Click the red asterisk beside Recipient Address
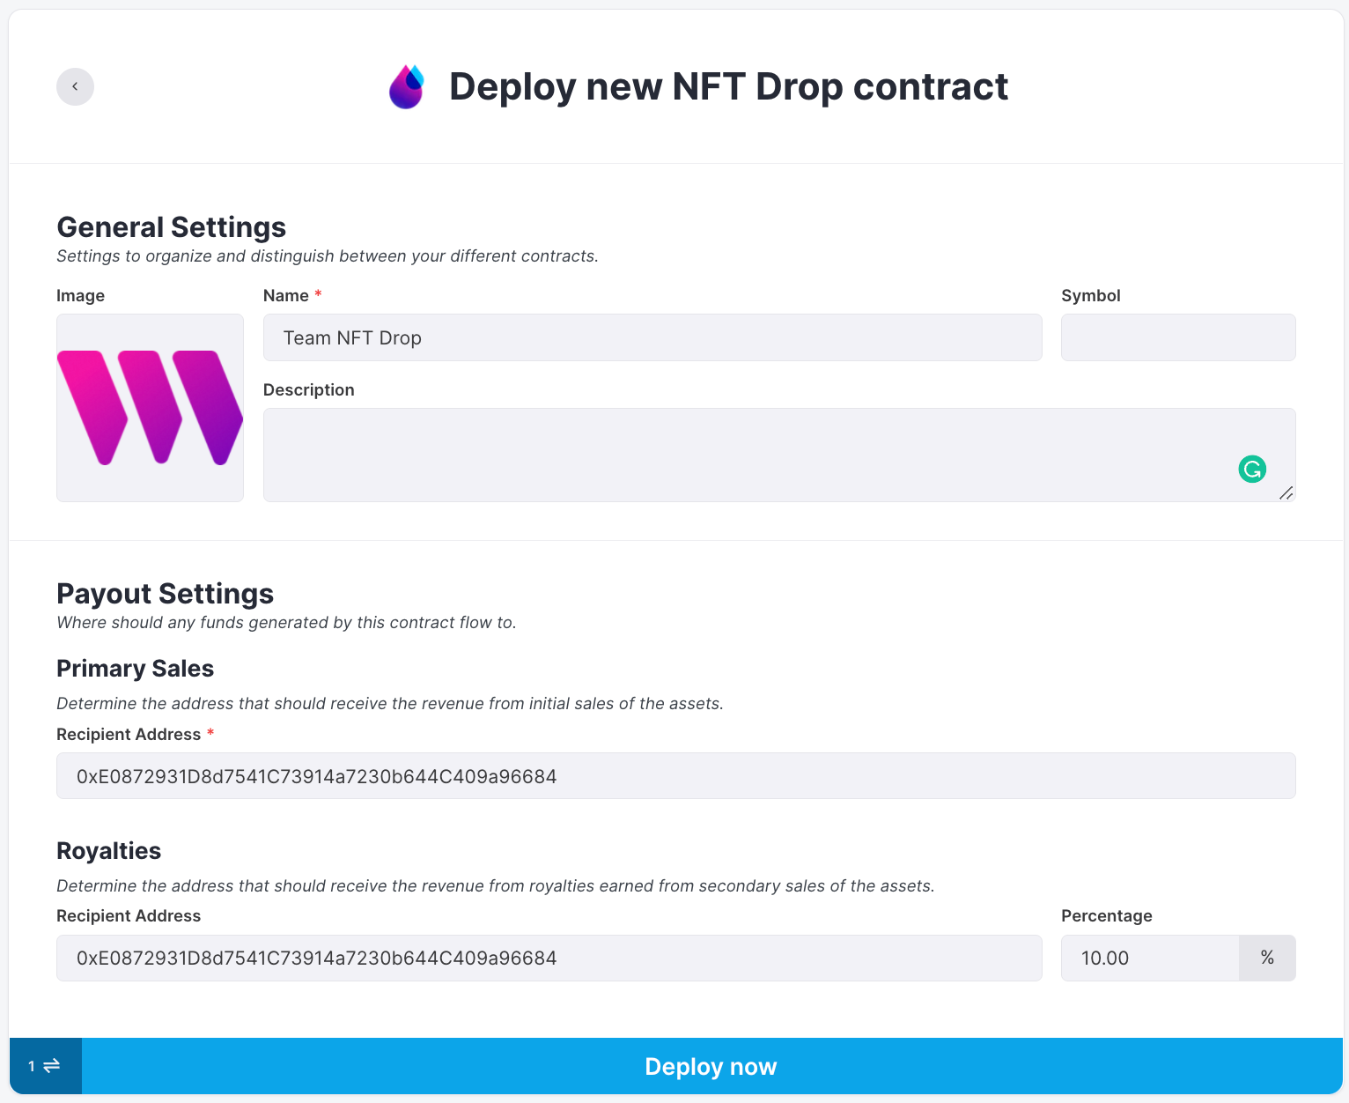The width and height of the screenshot is (1349, 1103). pos(210,733)
